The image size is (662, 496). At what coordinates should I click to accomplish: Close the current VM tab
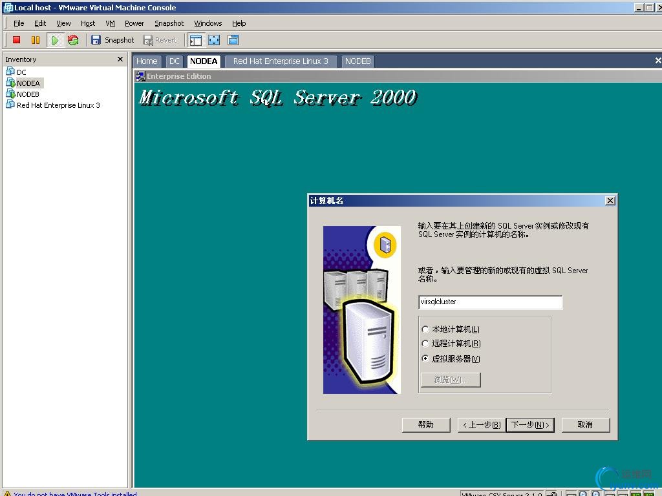(657, 61)
